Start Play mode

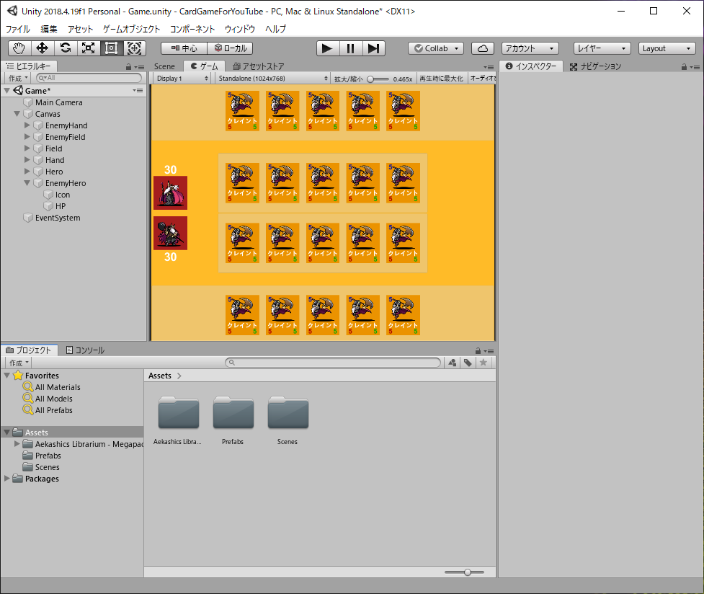pyautogui.click(x=327, y=48)
